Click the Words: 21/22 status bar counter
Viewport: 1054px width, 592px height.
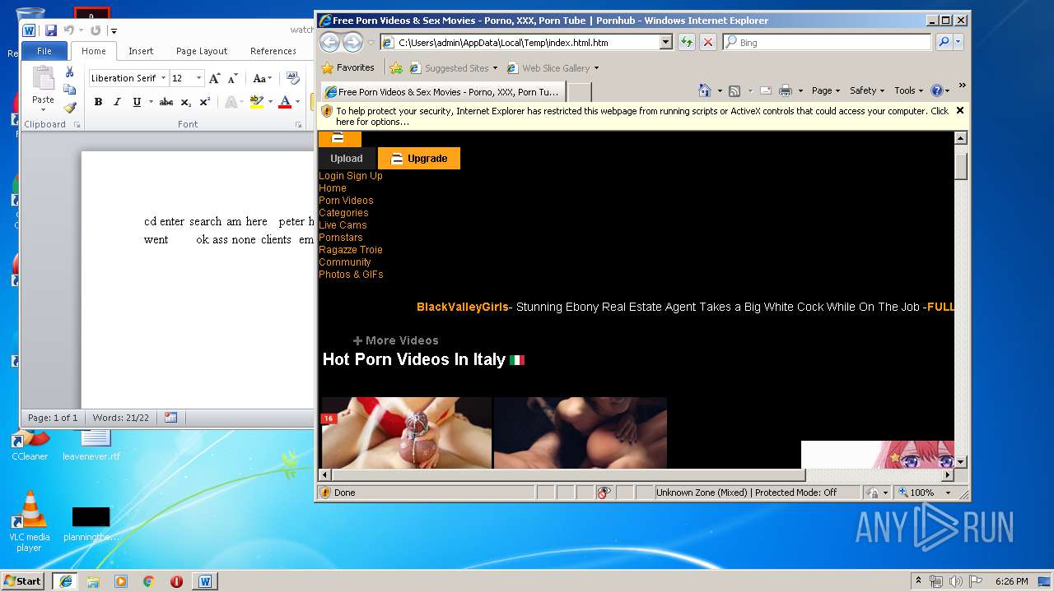point(121,418)
